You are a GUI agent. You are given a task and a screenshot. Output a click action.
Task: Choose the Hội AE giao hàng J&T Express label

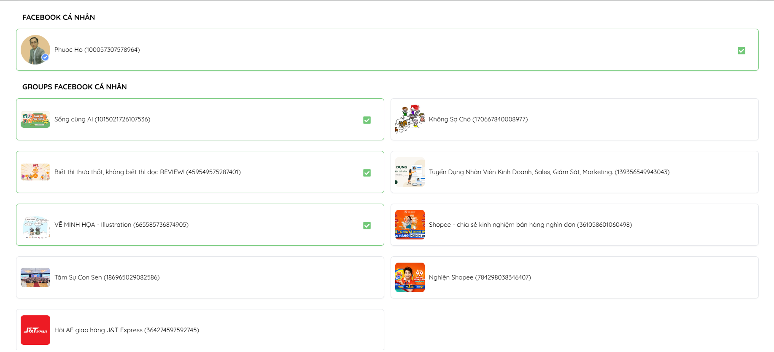127,330
